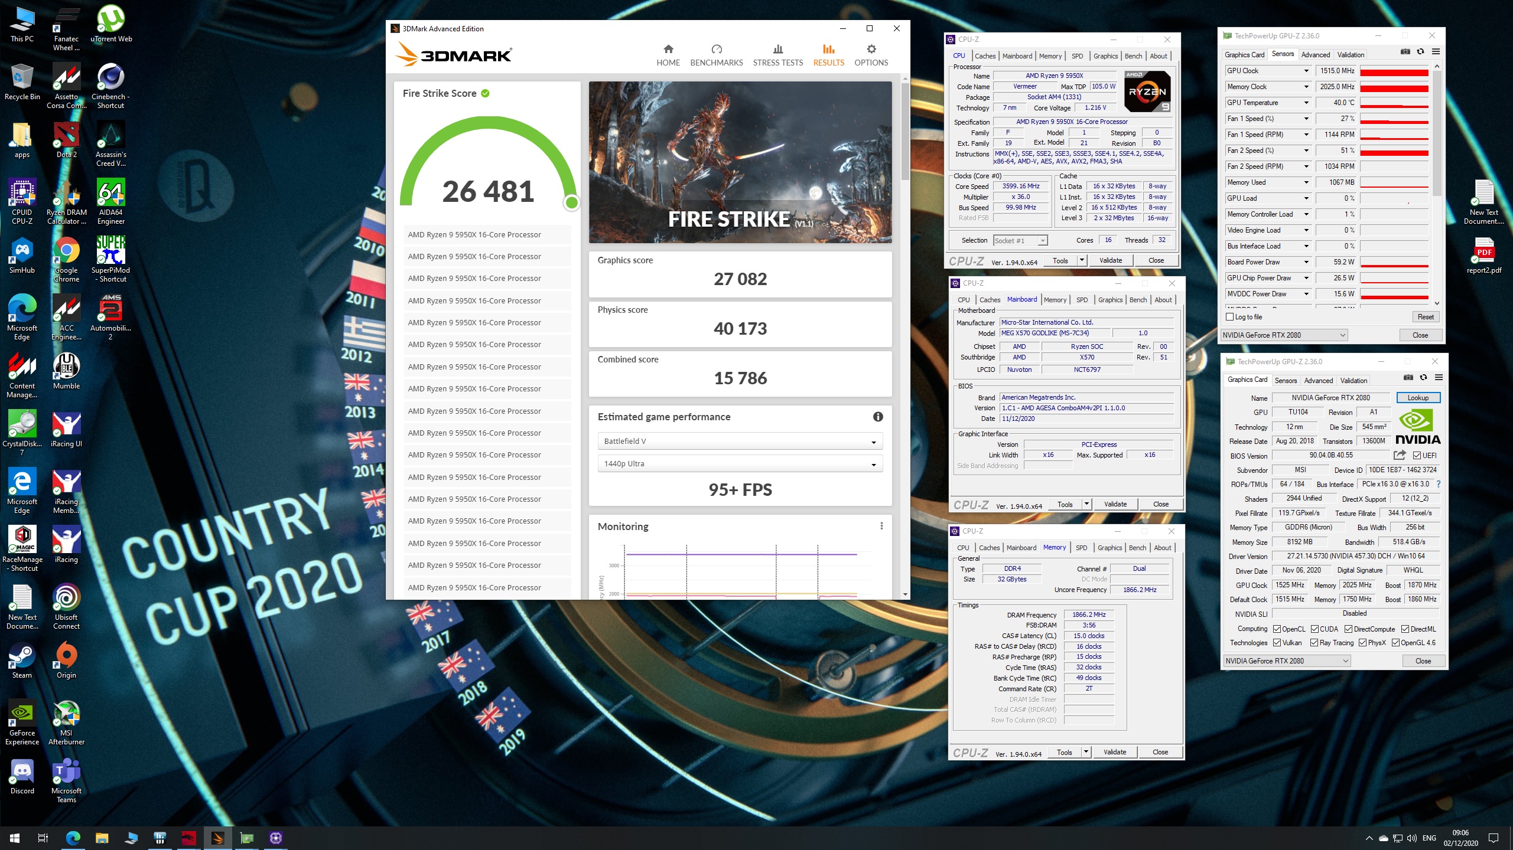
Task: Click 3DMark vertical scrollbar thumb
Action: coord(905,131)
